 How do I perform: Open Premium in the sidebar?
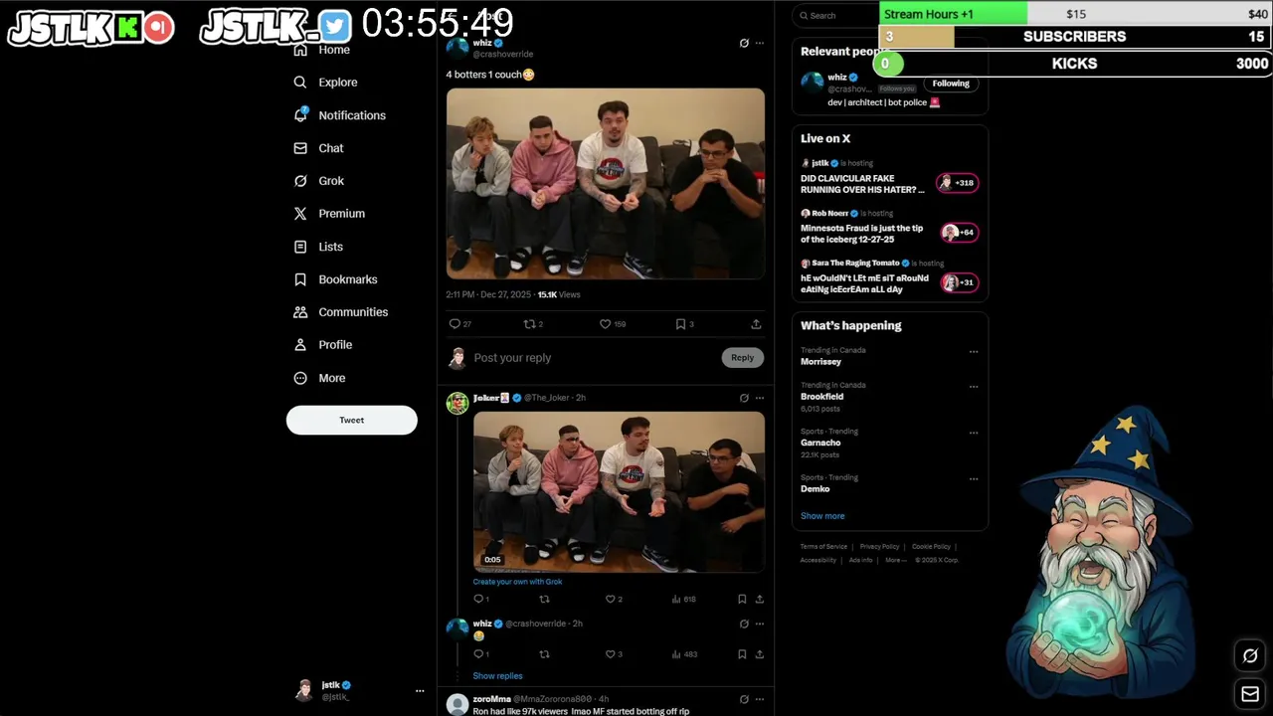[x=329, y=214]
